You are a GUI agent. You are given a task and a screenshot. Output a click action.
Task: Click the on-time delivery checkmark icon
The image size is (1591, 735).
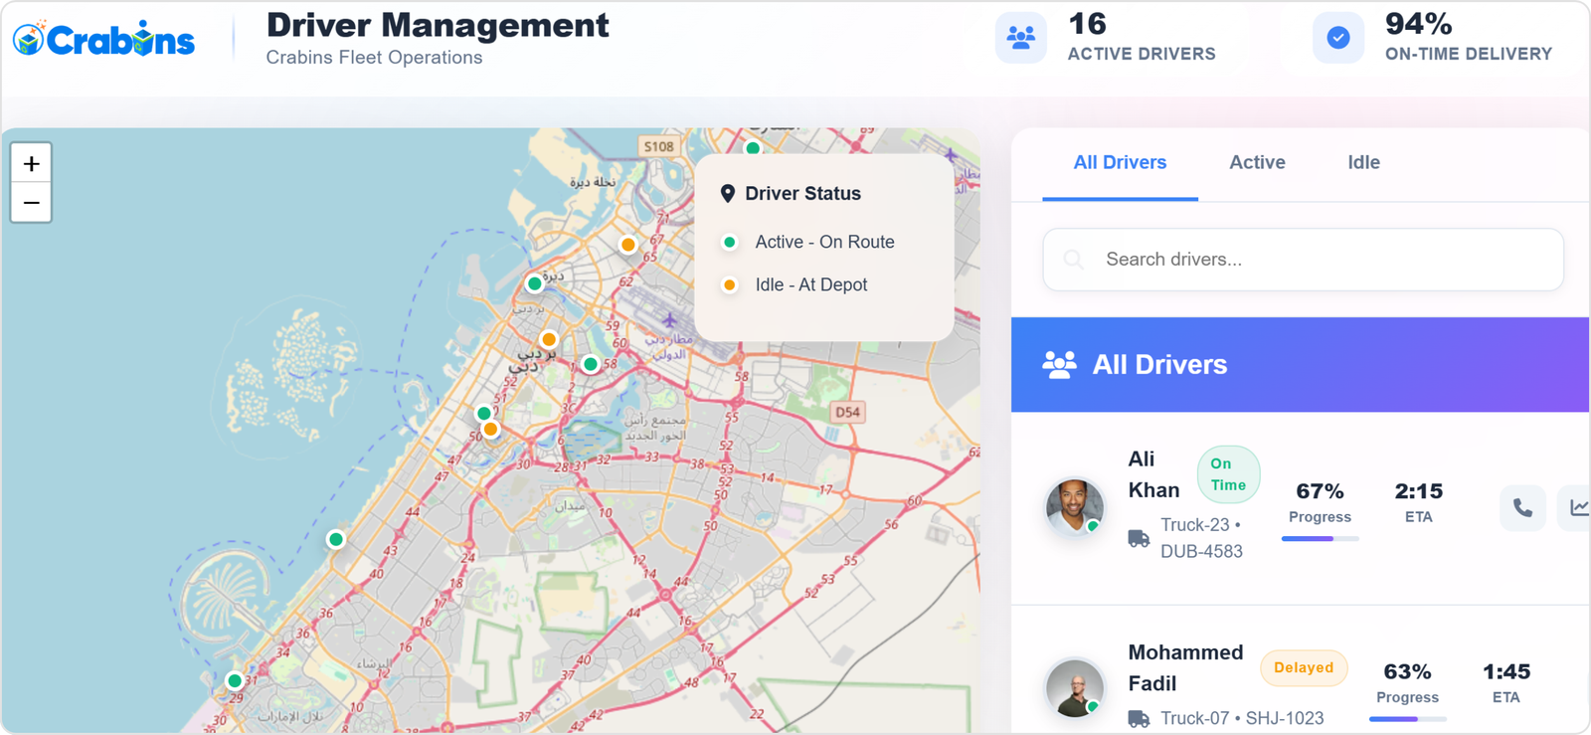click(1338, 38)
